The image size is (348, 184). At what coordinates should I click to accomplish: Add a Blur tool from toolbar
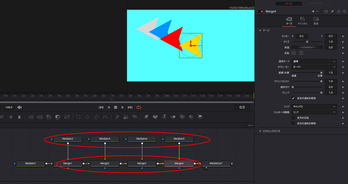pyautogui.click(x=19, y=117)
